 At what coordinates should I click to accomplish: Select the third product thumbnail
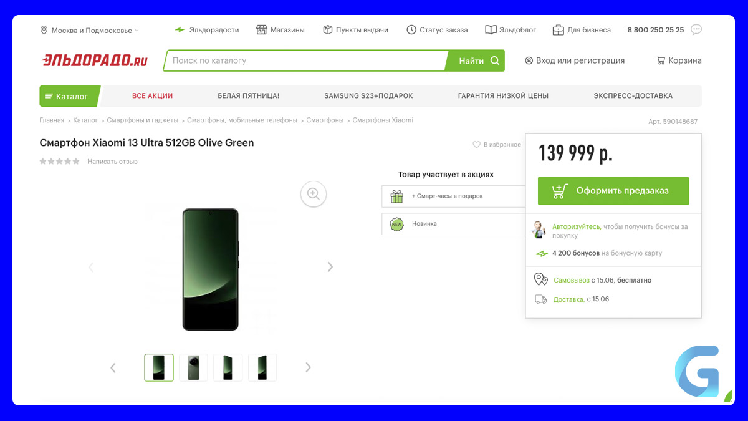click(x=228, y=367)
